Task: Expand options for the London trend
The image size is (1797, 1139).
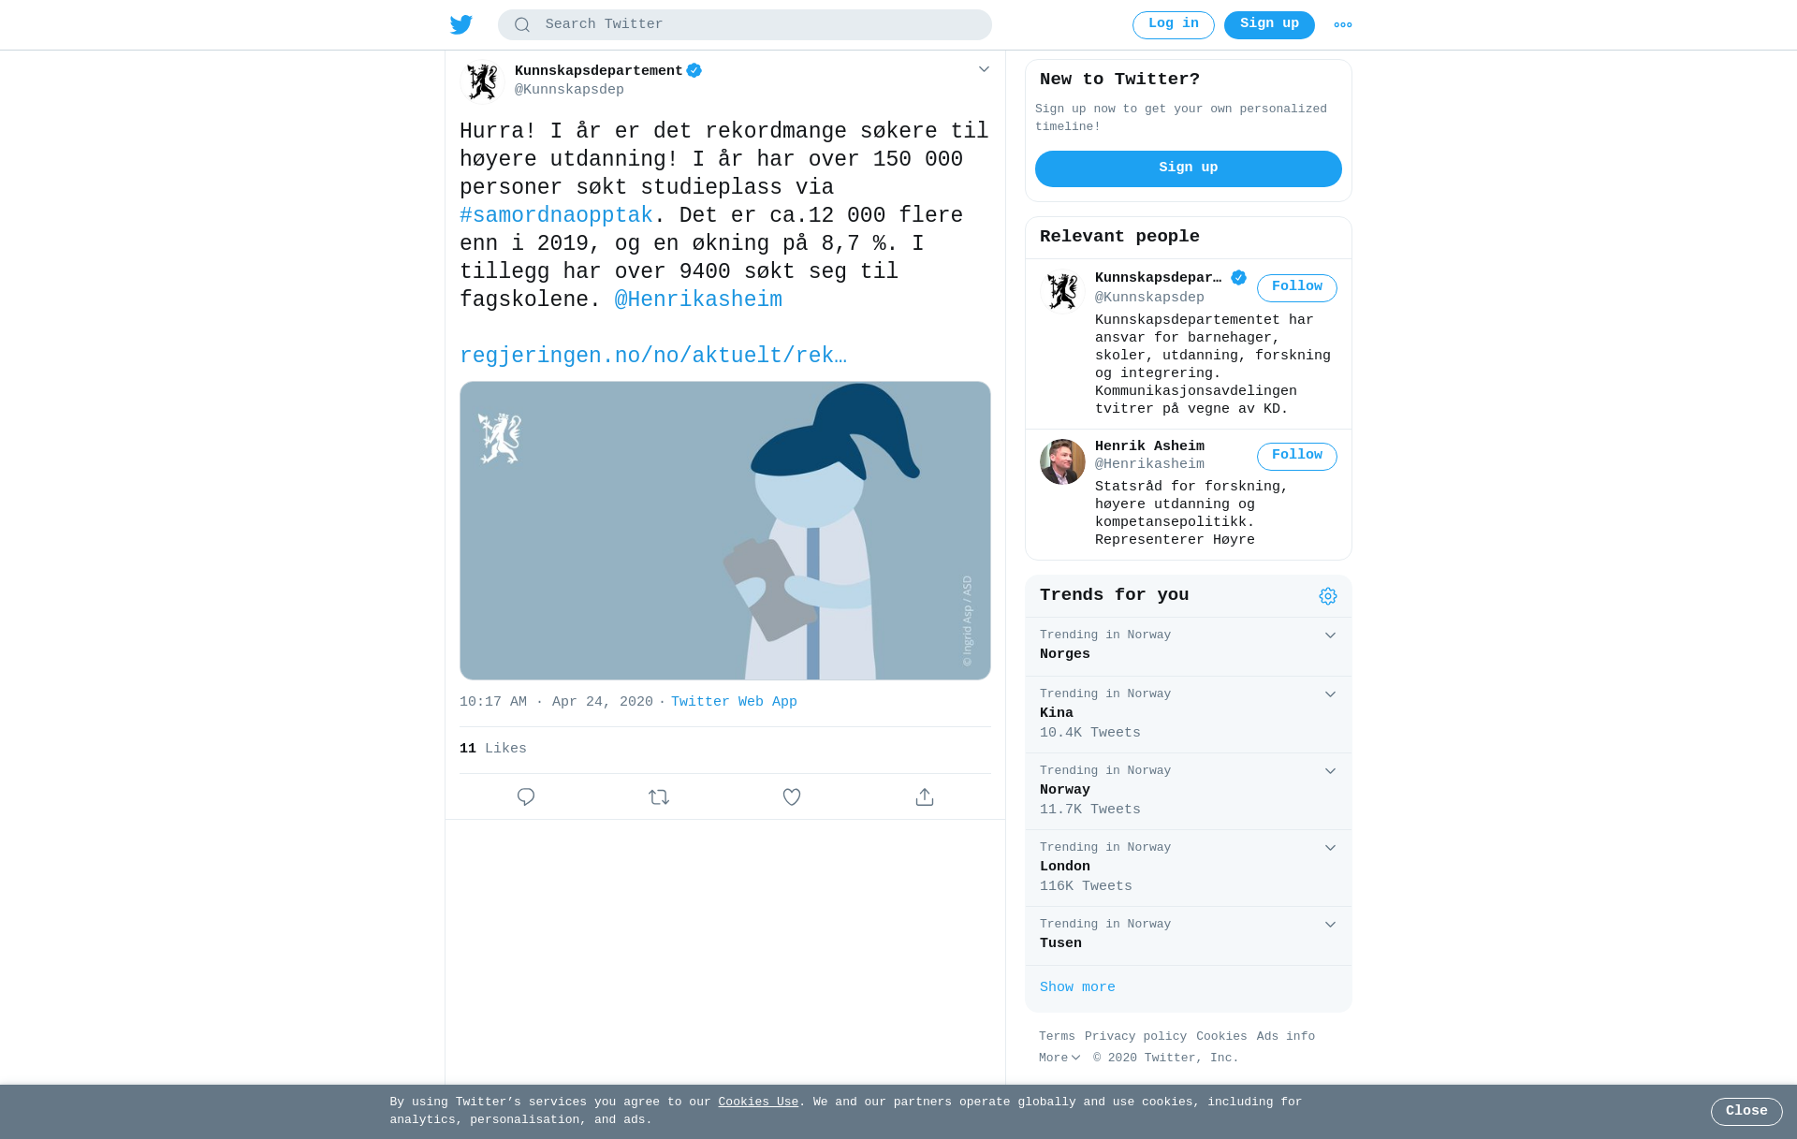Action: tap(1330, 848)
